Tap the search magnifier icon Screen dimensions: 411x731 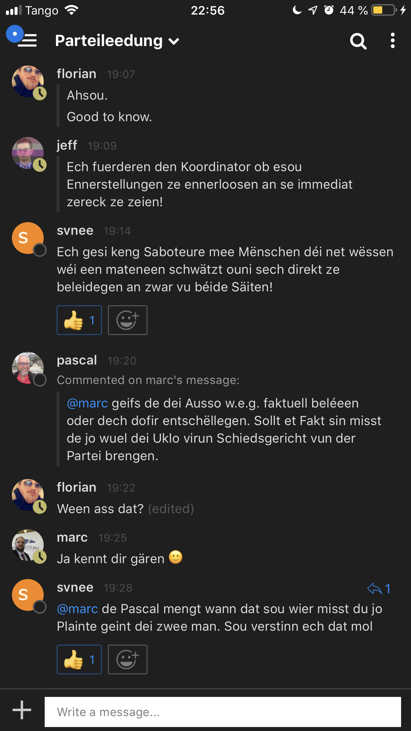pos(358,41)
